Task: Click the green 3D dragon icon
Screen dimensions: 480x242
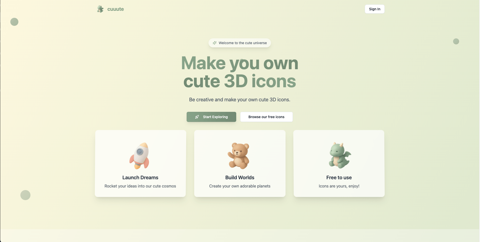Action: click(339, 155)
